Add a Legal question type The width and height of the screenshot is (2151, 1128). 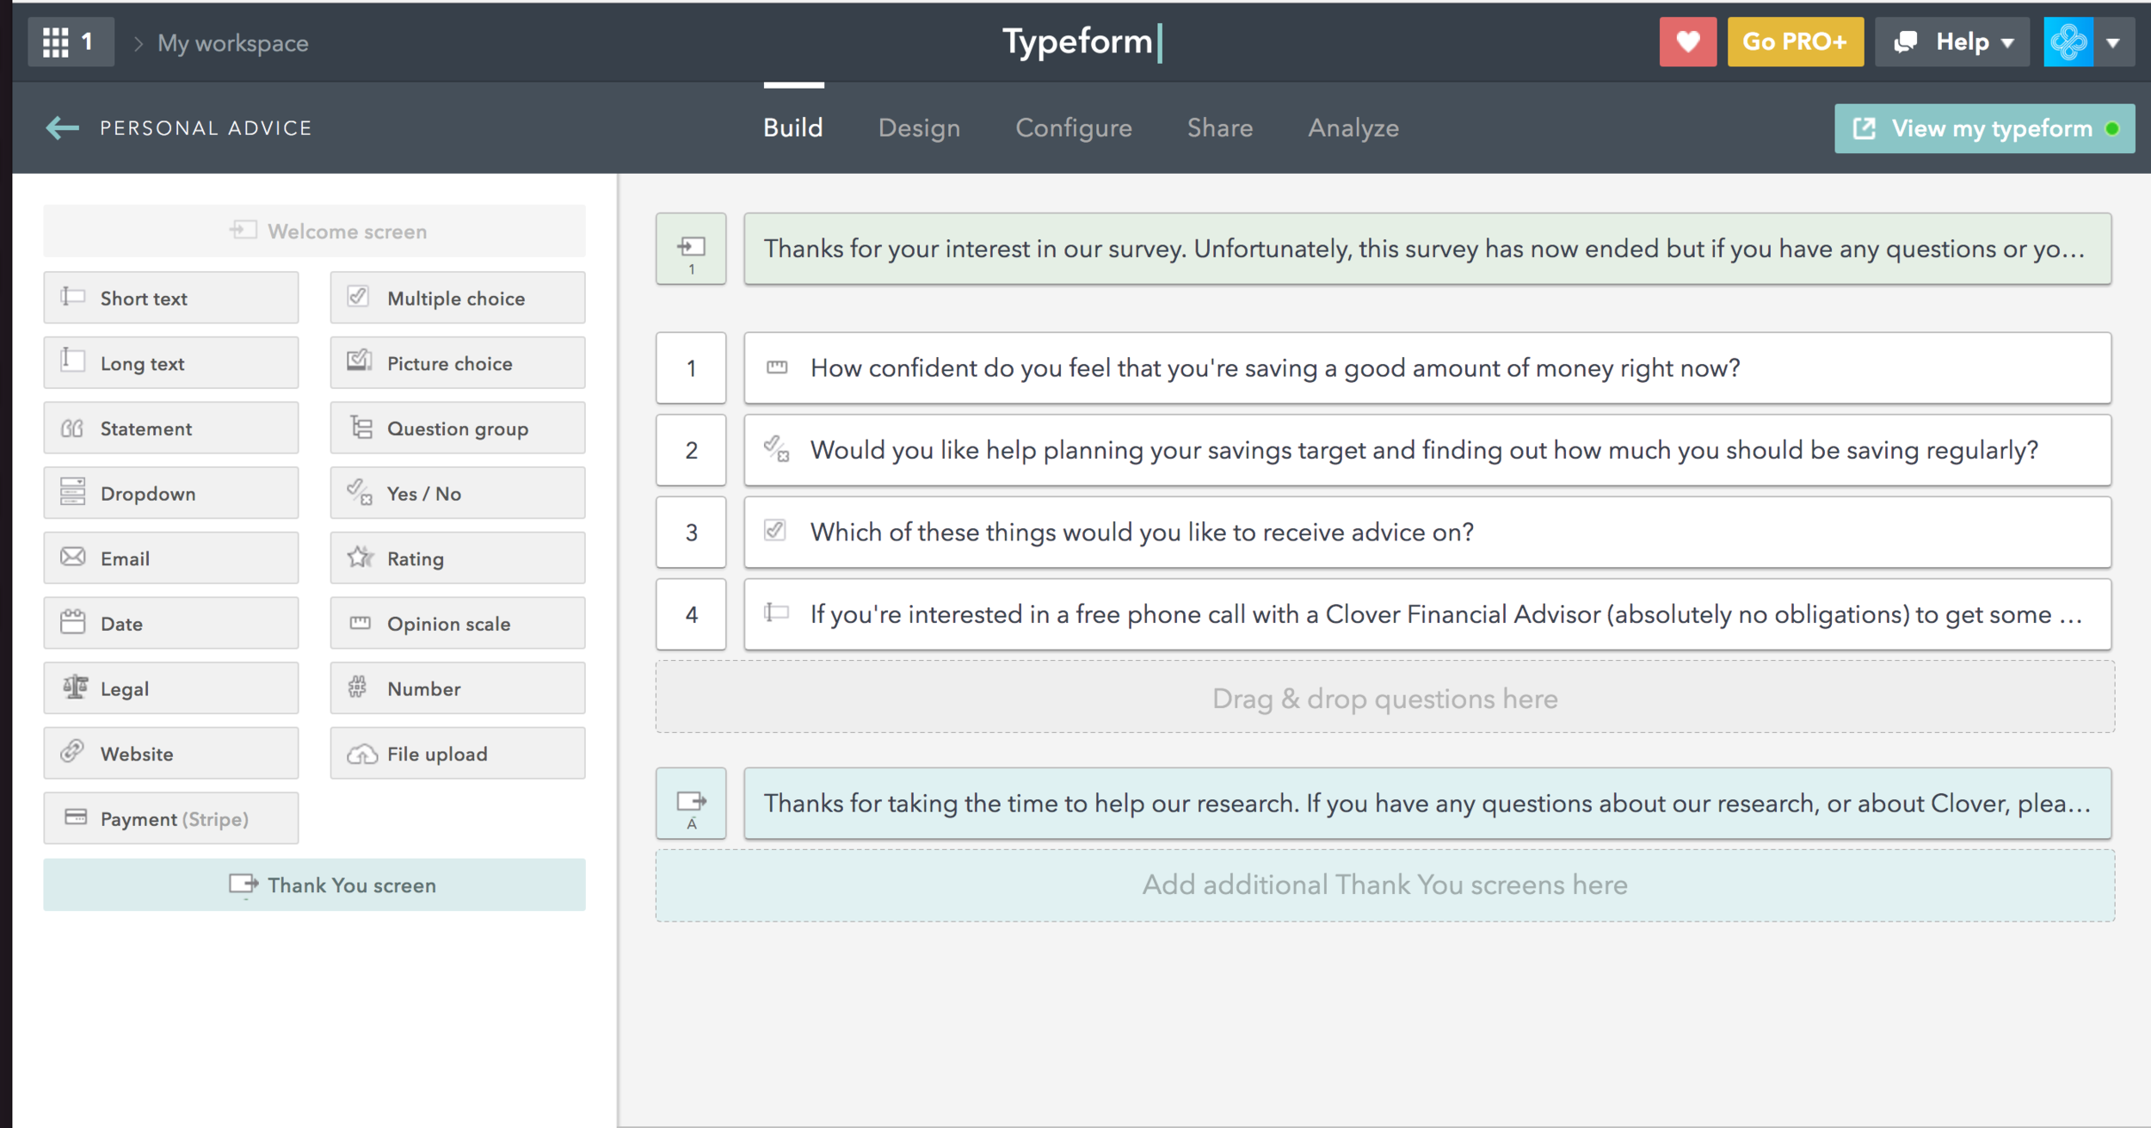[170, 688]
